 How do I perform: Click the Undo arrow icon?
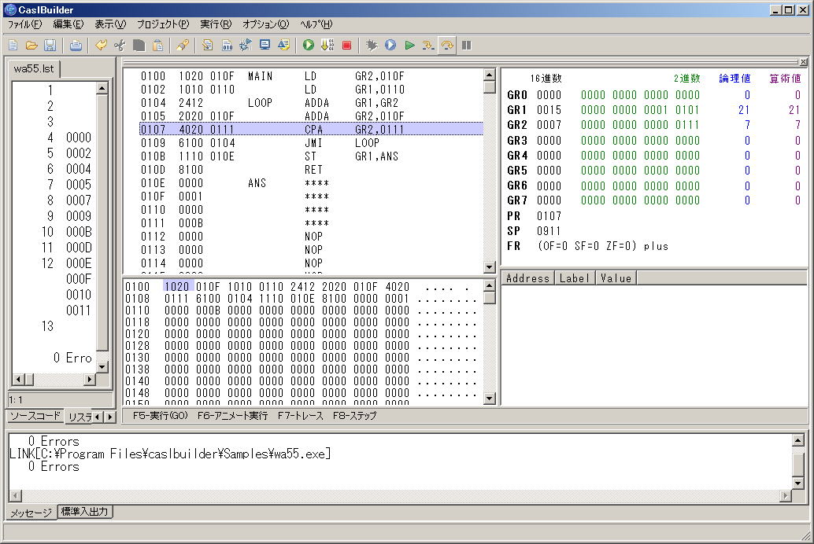(101, 46)
